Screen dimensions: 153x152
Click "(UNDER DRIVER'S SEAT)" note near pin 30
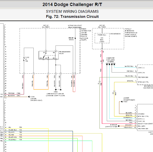(x=36, y=99)
